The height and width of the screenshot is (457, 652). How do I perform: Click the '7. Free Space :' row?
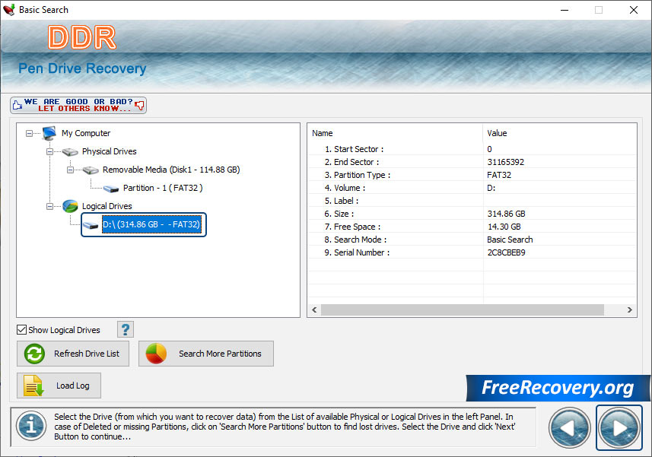pyautogui.click(x=472, y=227)
